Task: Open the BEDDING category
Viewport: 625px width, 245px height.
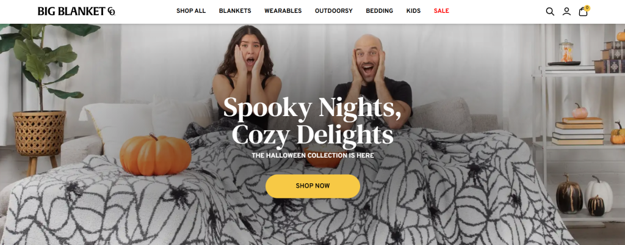Action: point(380,11)
